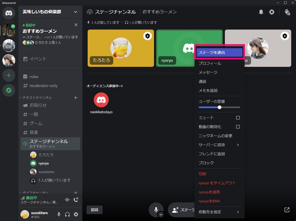Click moderator badge on the right speaker tile
The height and width of the screenshot is (221, 296).
285,36
